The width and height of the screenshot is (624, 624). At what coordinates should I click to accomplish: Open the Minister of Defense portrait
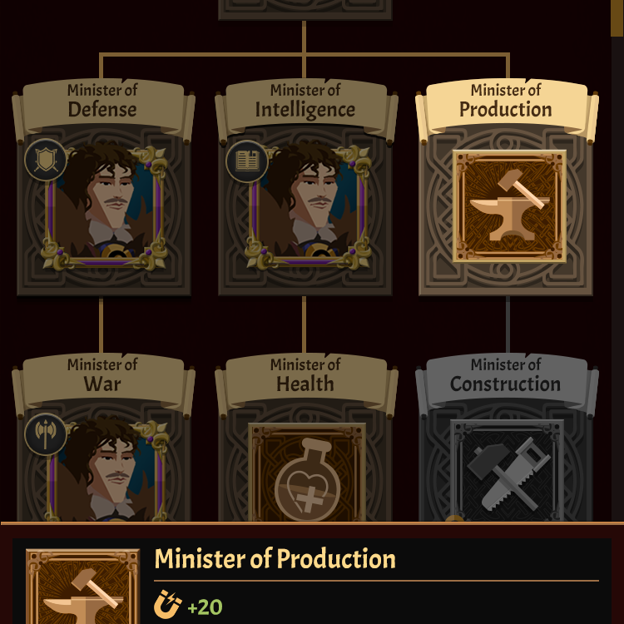[104, 208]
